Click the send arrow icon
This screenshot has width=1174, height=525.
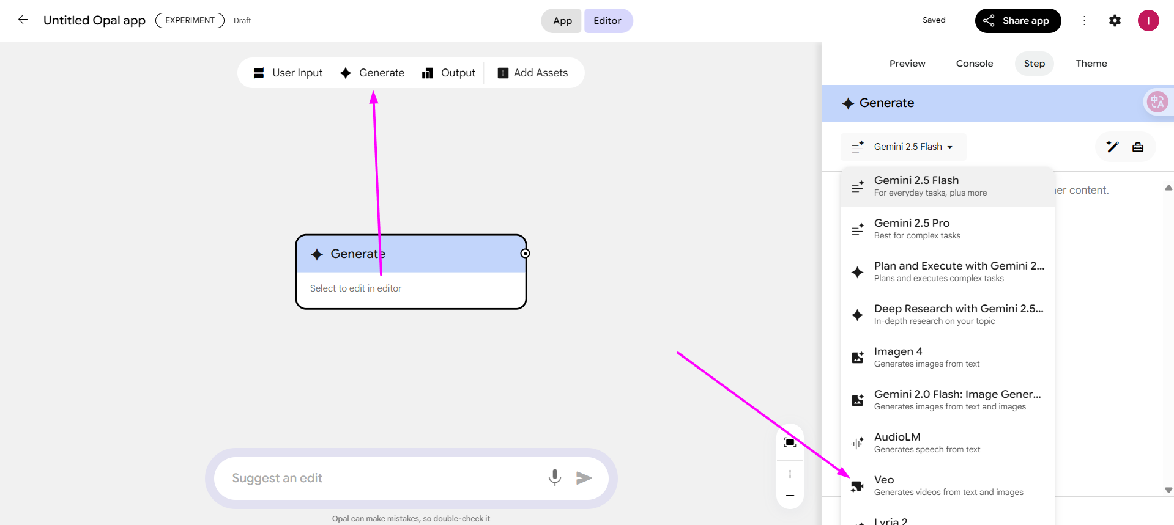point(584,478)
